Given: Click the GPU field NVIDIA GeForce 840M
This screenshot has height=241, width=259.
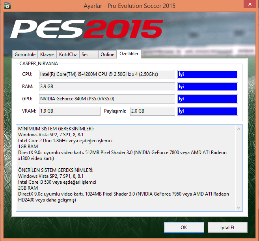Looking at the screenshot, I should 107,99.
